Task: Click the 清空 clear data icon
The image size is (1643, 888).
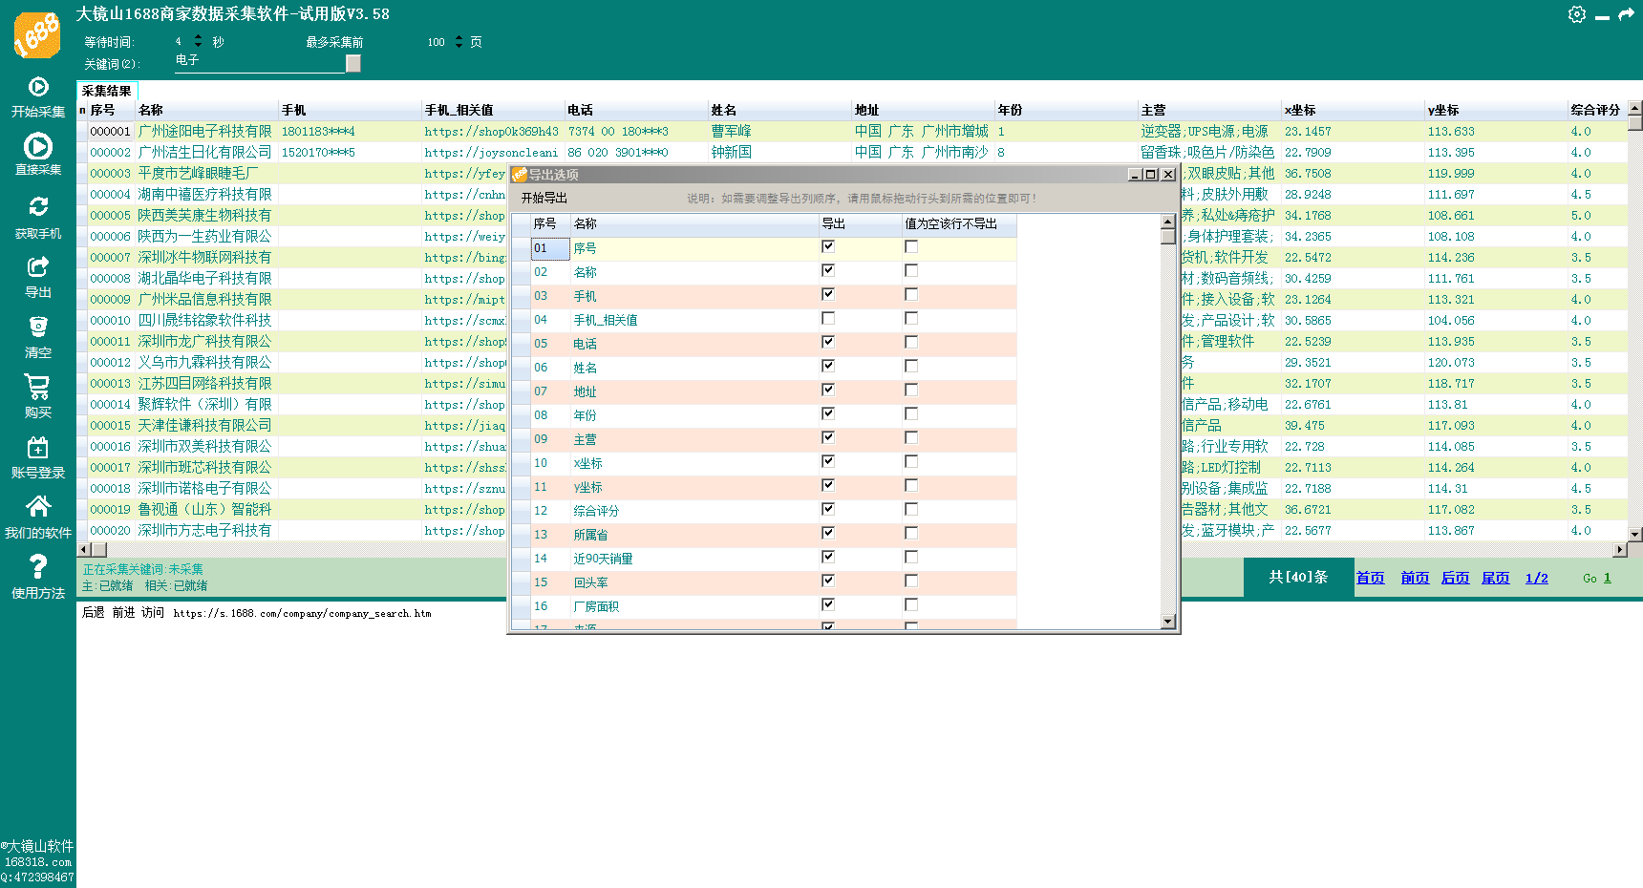Action: click(38, 328)
